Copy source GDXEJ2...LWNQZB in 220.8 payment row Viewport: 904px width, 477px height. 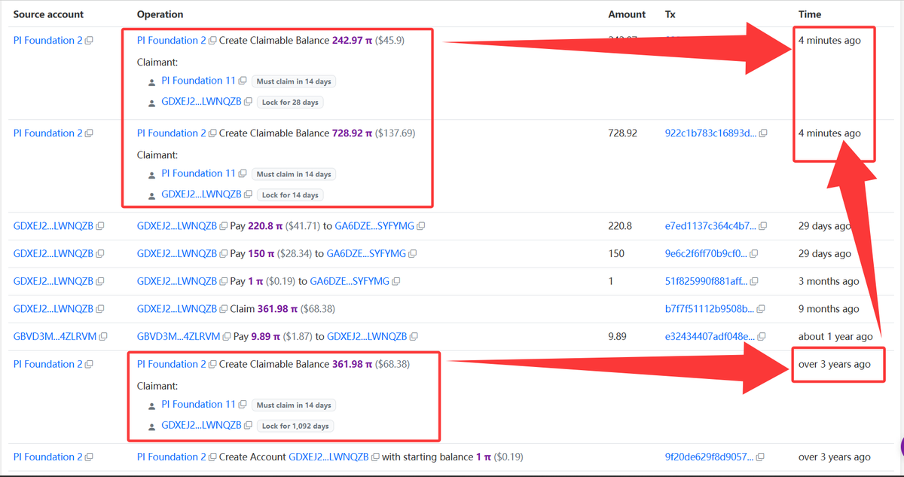(x=100, y=226)
